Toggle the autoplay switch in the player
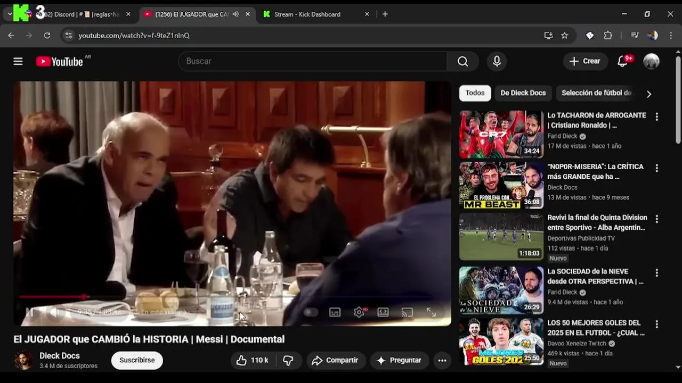Viewport: 682px width, 383px height. click(310, 312)
